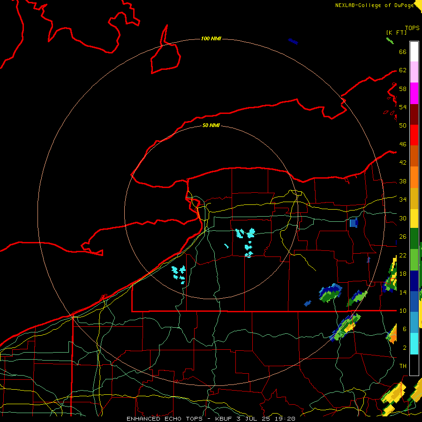422x422 pixels.
Task: Click the gold 34-38 kft swatch
Action: point(414,199)
